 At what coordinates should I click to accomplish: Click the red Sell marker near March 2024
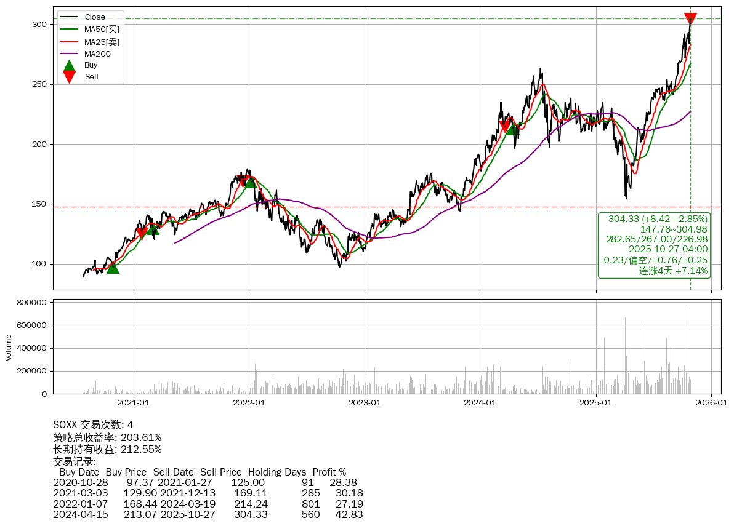pos(505,127)
